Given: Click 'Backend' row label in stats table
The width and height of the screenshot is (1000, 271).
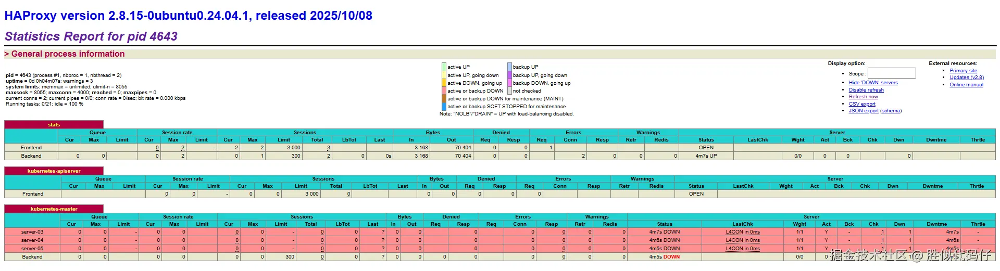Looking at the screenshot, I should (31, 156).
